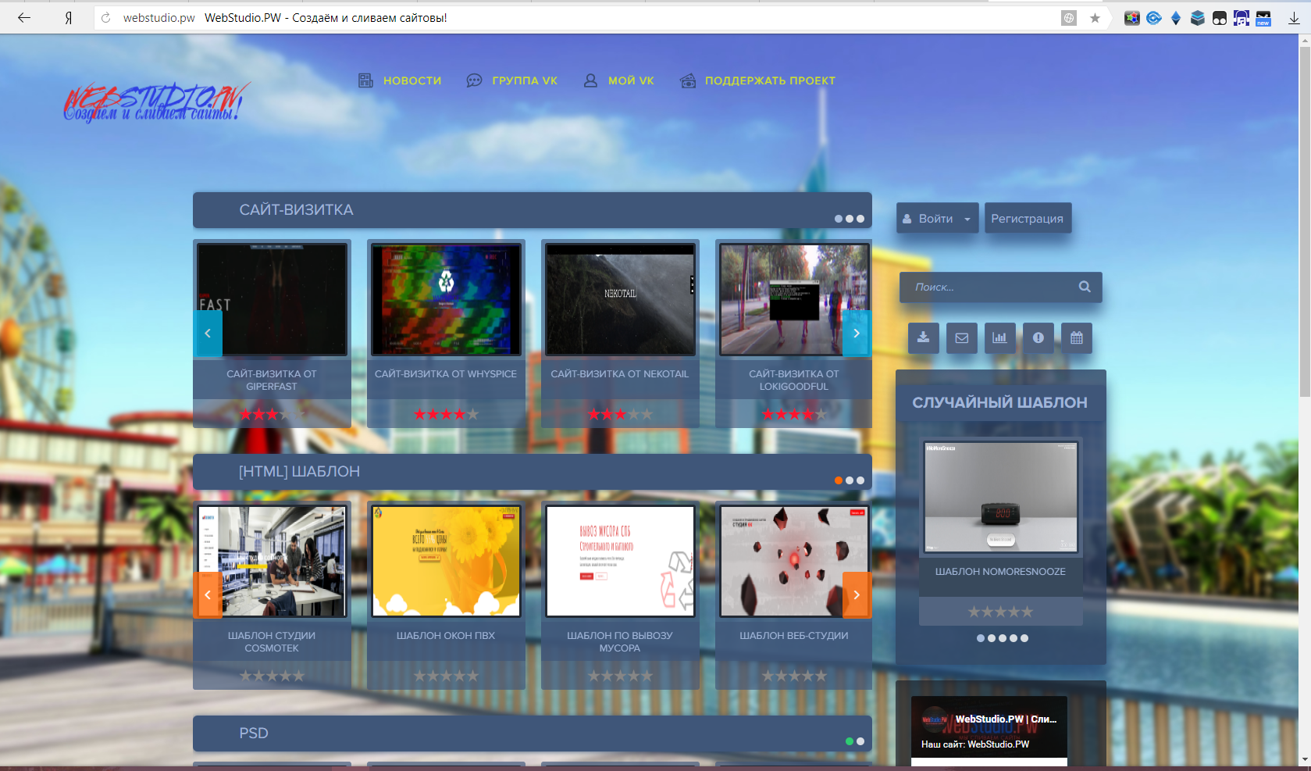This screenshot has height=771, width=1311.
Task: Show next slide in САЙТ-ВИЗИТКА carousel
Action: (x=857, y=334)
